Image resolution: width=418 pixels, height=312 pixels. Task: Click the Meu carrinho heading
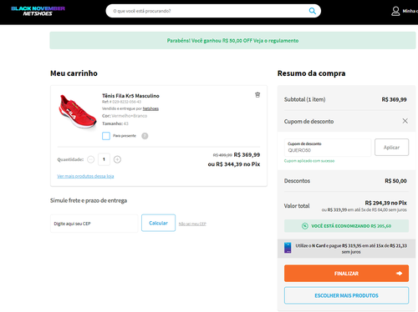pos(74,73)
